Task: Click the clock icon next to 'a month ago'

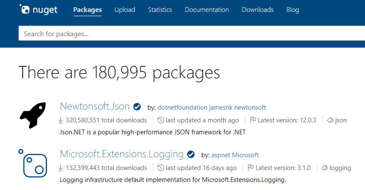Action: click(x=161, y=120)
